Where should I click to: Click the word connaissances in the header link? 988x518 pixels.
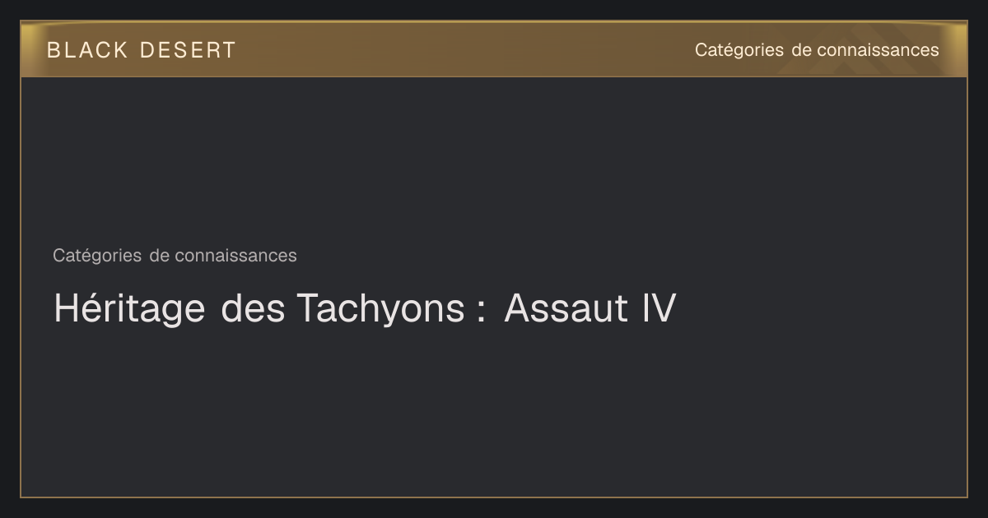pos(878,50)
